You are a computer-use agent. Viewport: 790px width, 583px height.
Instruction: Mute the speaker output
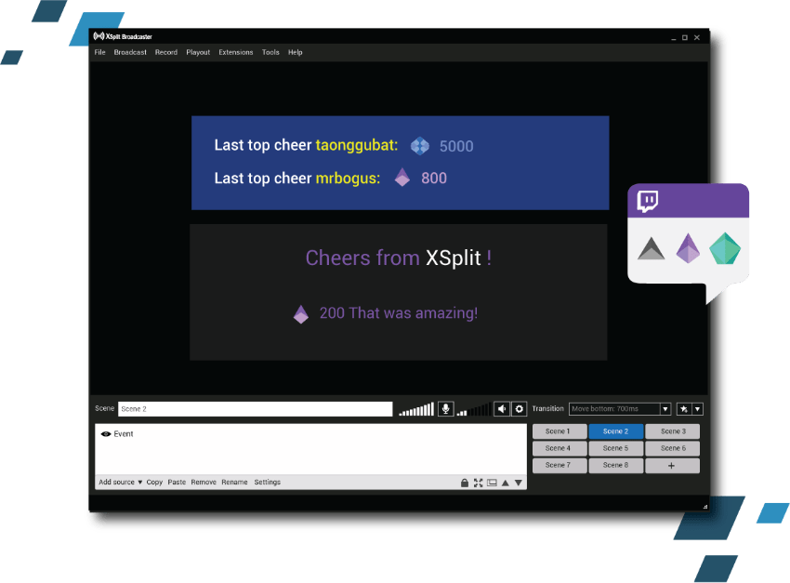click(502, 408)
